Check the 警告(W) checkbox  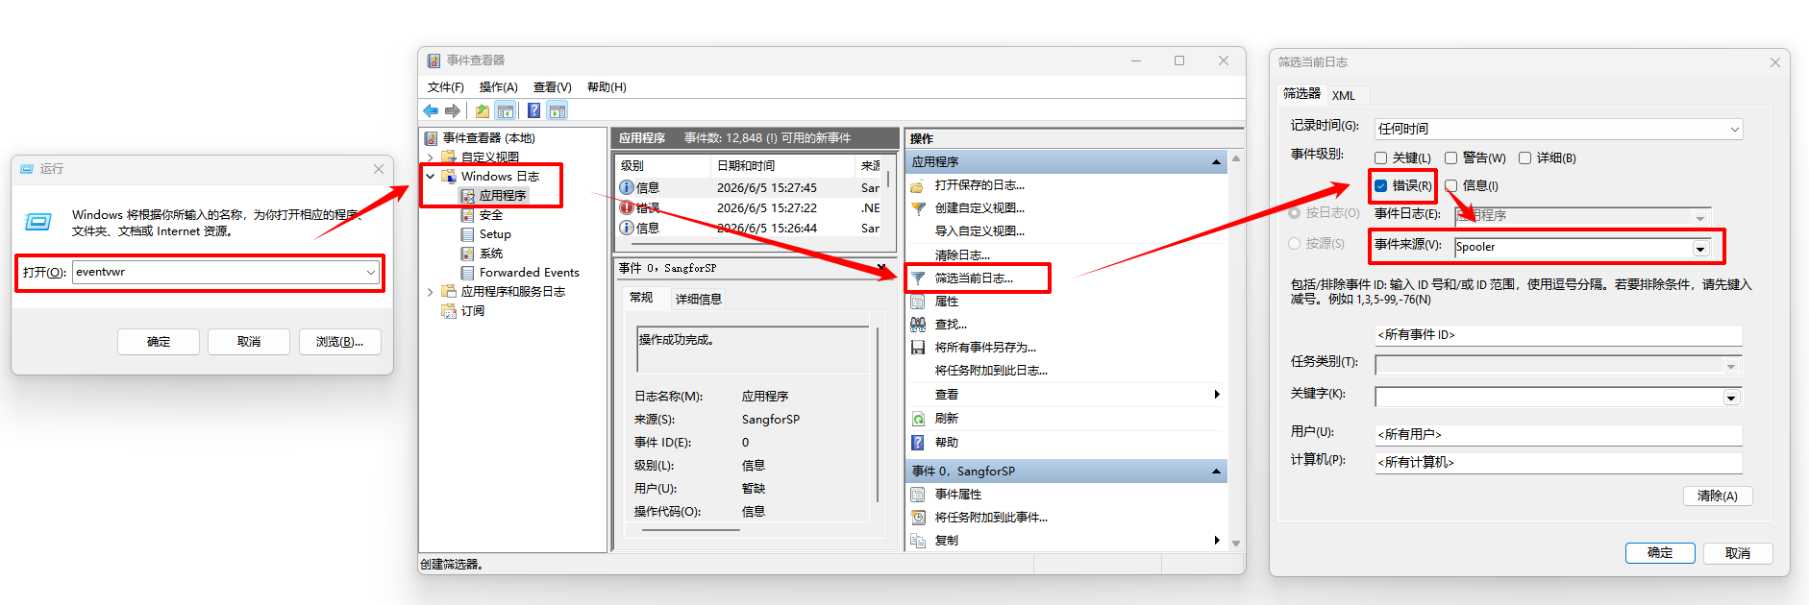point(1451,158)
